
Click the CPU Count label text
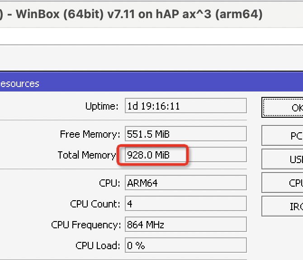(x=95, y=204)
